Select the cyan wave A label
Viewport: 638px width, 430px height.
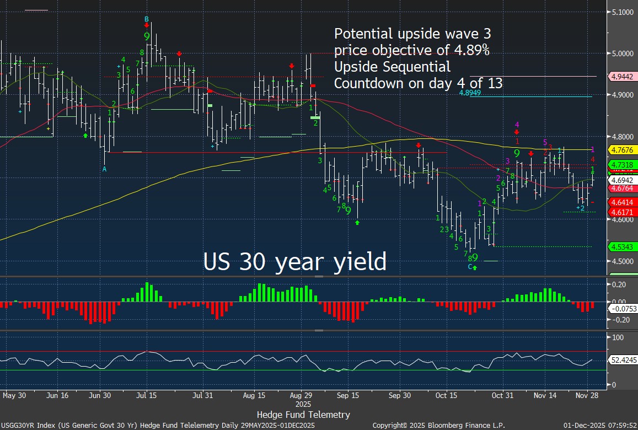tap(104, 170)
